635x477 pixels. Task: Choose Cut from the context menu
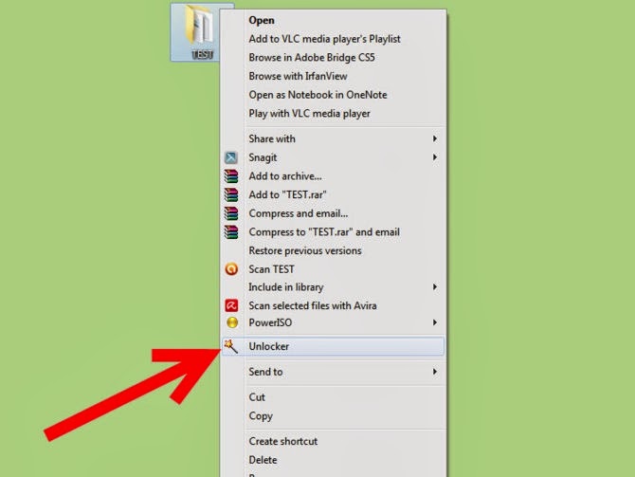tap(334, 397)
